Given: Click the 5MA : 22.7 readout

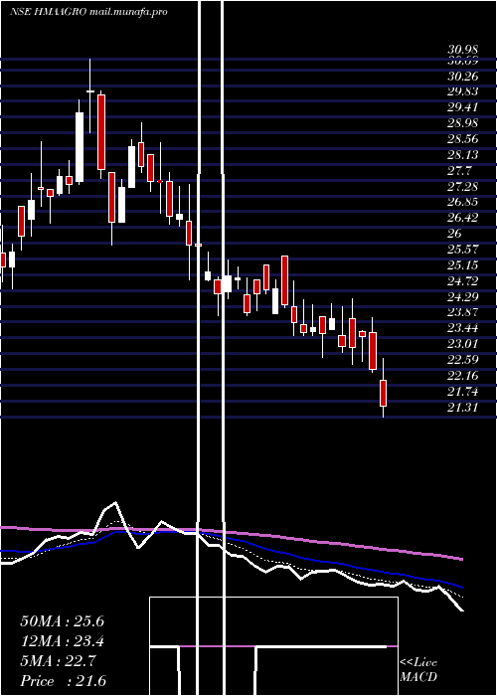Looking at the screenshot, I should coord(58,661).
